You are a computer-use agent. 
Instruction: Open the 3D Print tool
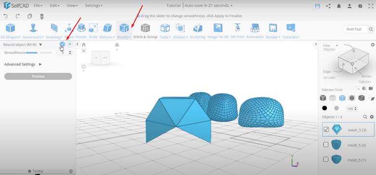pos(237,31)
